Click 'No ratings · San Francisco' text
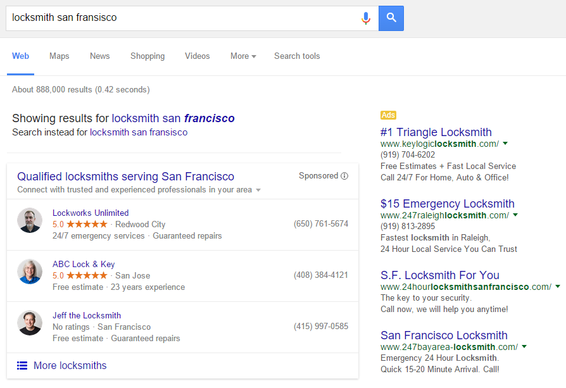 102,327
